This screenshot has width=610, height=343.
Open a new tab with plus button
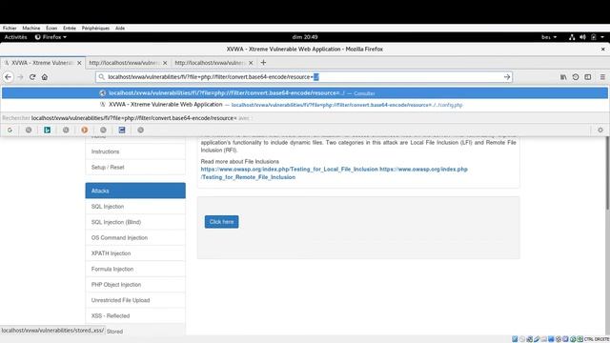click(x=263, y=62)
